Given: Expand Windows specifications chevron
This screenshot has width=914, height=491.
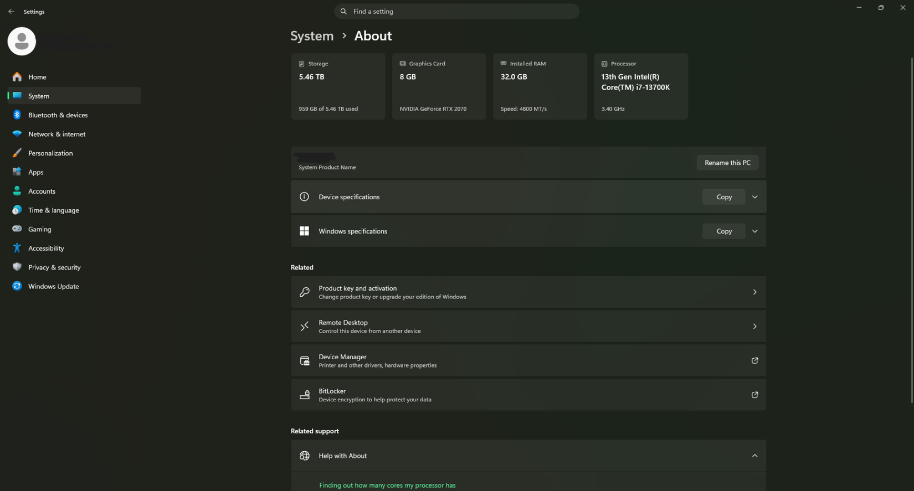Looking at the screenshot, I should [x=754, y=231].
